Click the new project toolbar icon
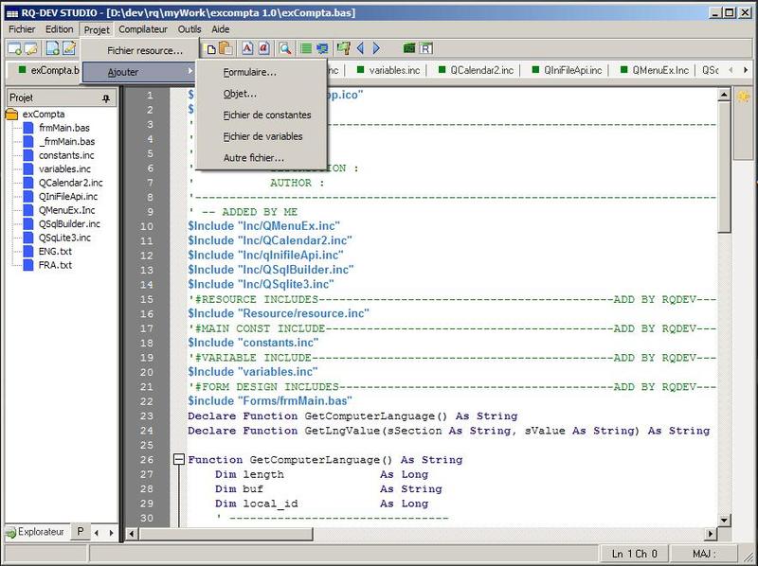 click(x=14, y=48)
